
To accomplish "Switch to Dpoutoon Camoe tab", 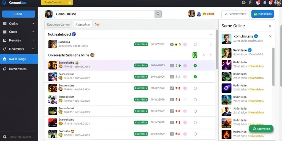I will coord(58,25).
